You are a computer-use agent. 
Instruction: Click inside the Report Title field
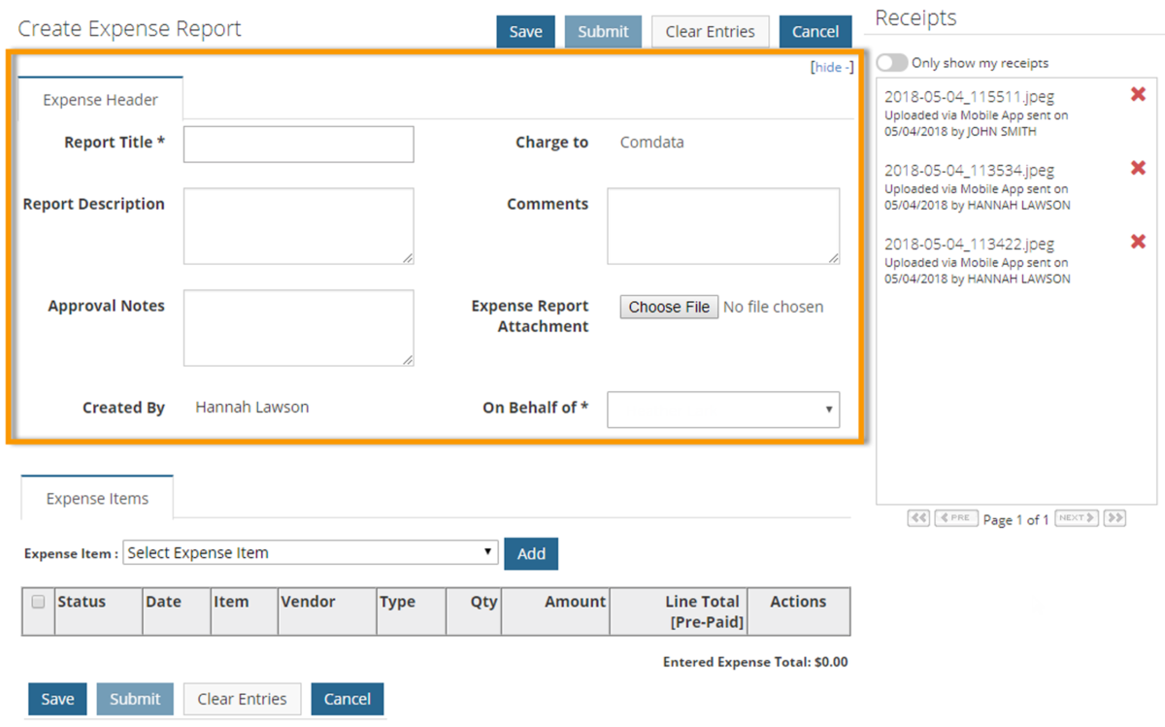tap(297, 144)
